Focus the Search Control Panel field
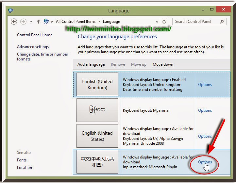The image size is (236, 183). pos(199,22)
